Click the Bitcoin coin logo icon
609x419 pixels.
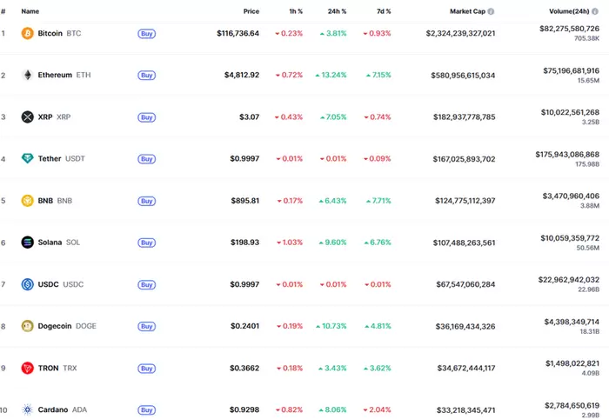27,33
